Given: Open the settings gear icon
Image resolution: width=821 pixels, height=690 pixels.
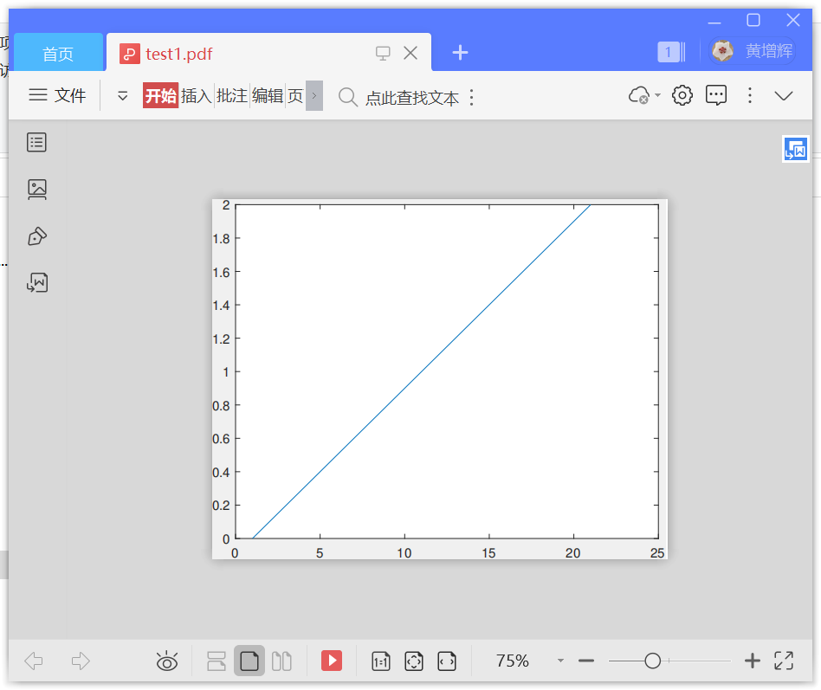Looking at the screenshot, I should click(682, 95).
